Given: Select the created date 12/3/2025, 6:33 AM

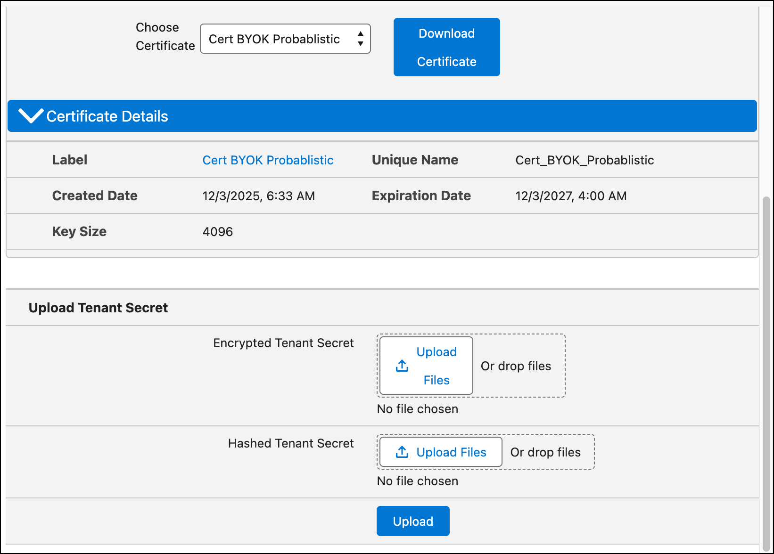Looking at the screenshot, I should (x=259, y=196).
